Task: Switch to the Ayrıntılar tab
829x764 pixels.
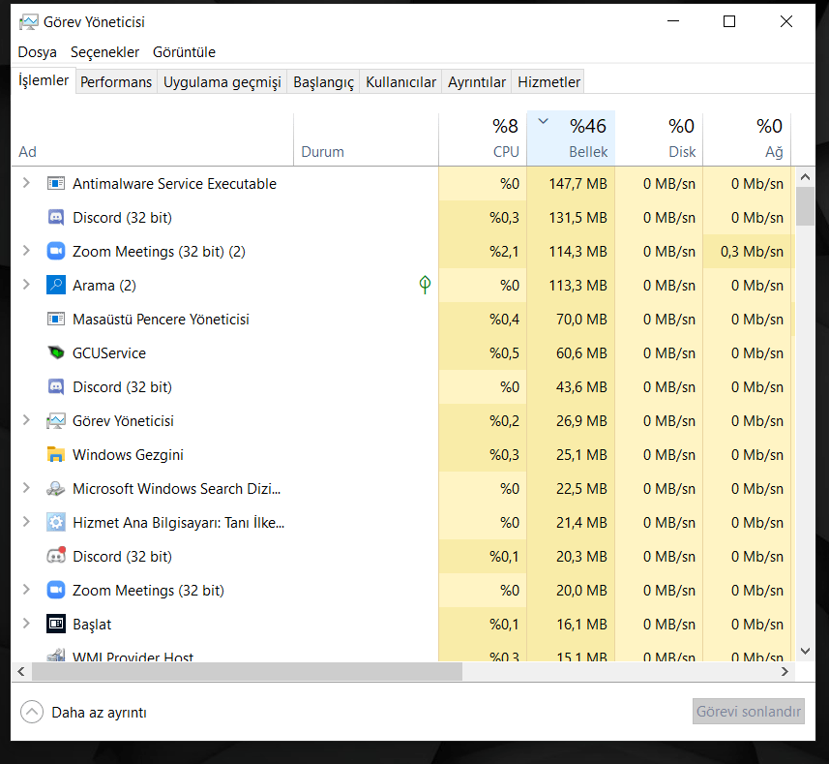Action: tap(477, 82)
